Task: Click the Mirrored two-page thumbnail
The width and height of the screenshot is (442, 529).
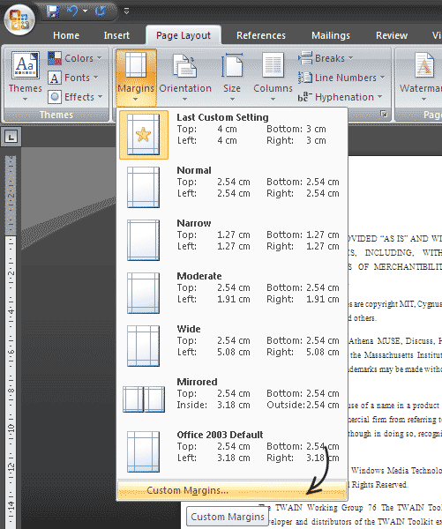Action: coord(144,399)
